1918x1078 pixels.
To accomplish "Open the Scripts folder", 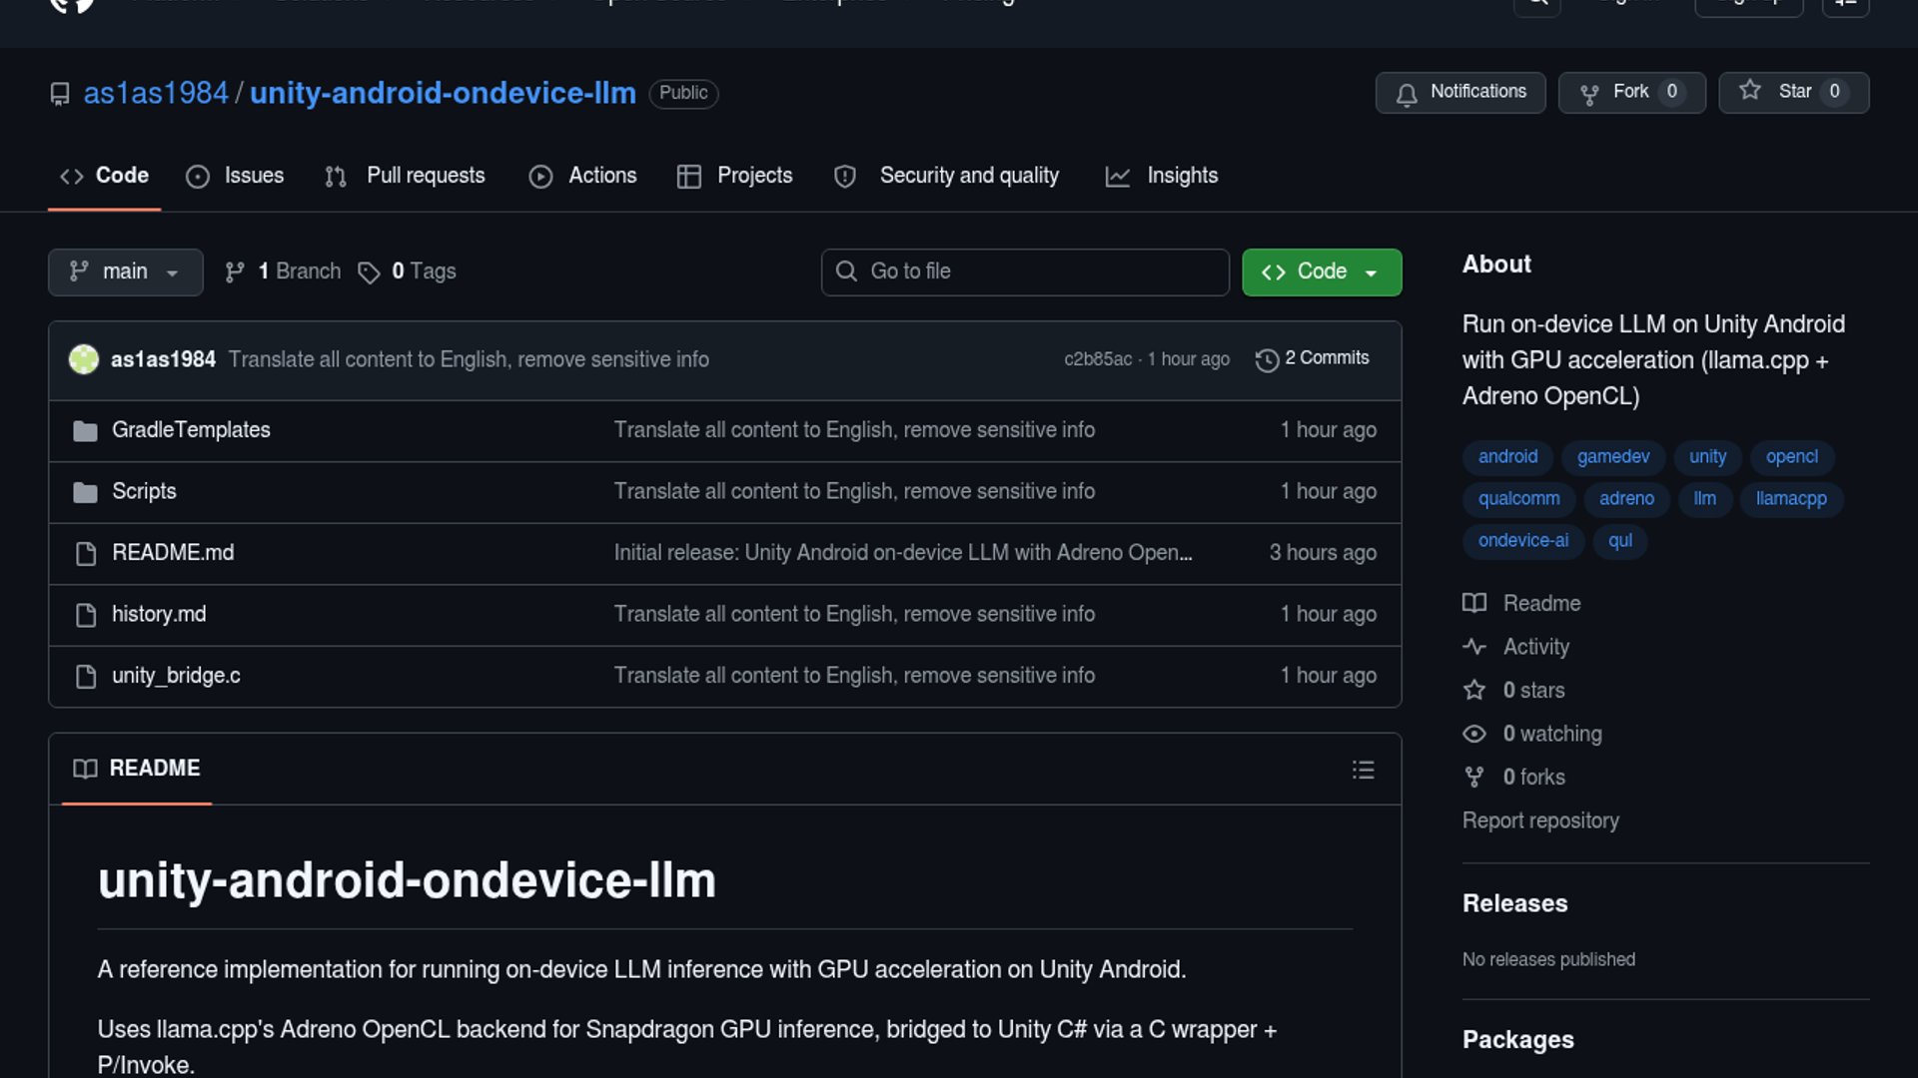I will coord(144,491).
